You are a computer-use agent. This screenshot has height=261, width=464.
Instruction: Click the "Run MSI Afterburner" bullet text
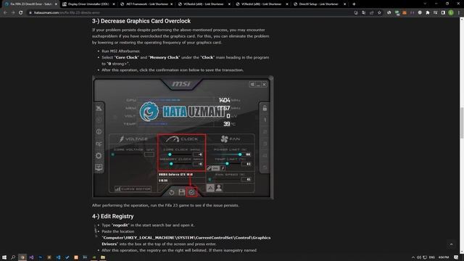click(x=121, y=51)
